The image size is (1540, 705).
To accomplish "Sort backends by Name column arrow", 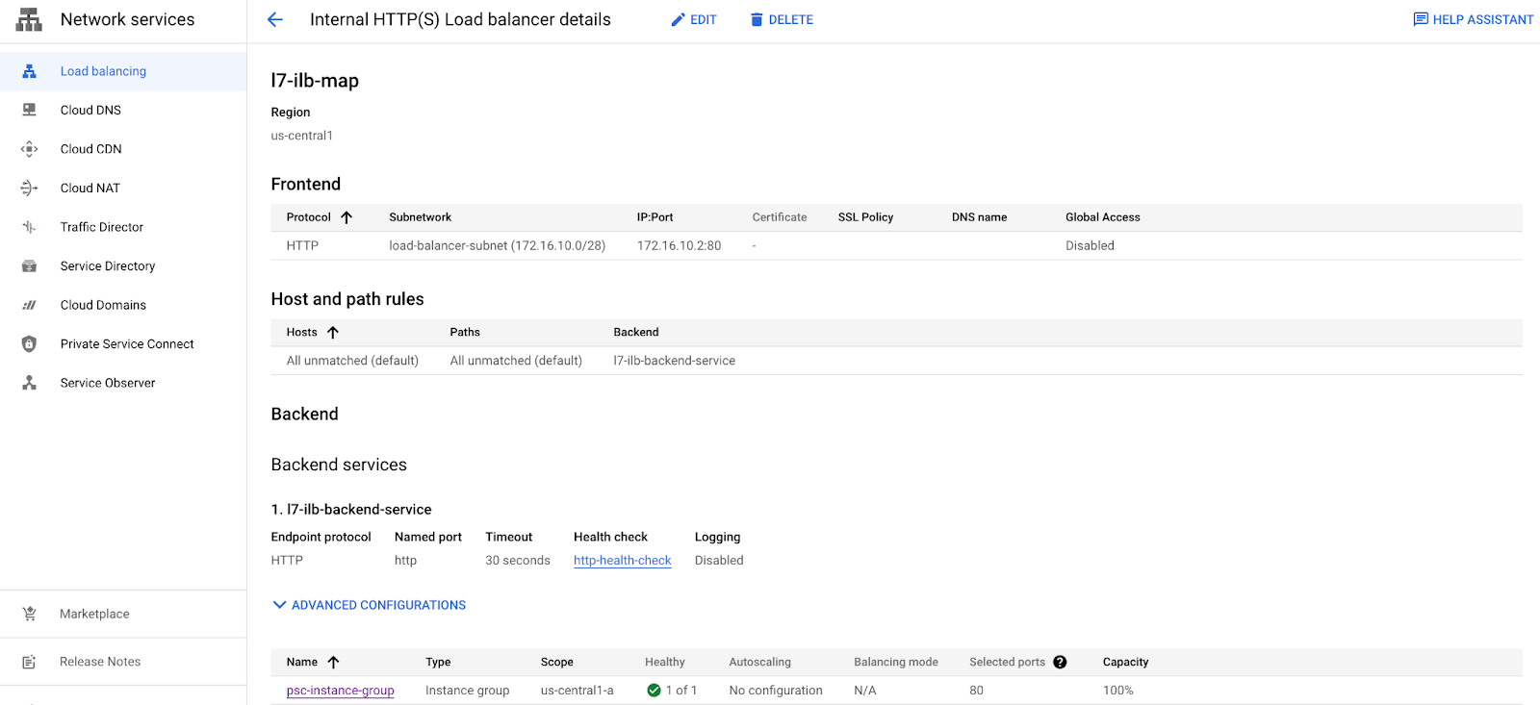I will pos(334,662).
